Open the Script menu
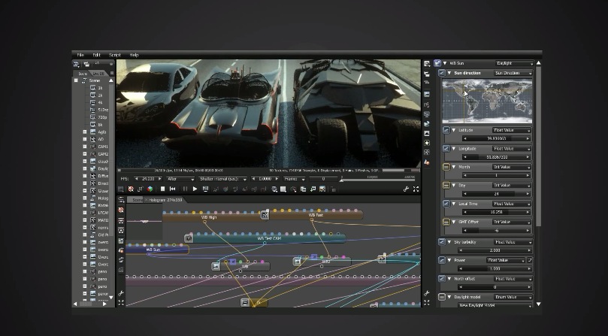The width and height of the screenshot is (608, 336). [x=115, y=55]
